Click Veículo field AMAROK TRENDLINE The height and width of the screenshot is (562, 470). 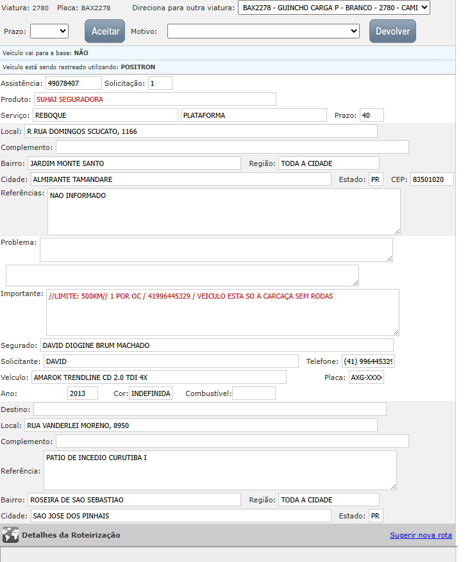tap(159, 377)
